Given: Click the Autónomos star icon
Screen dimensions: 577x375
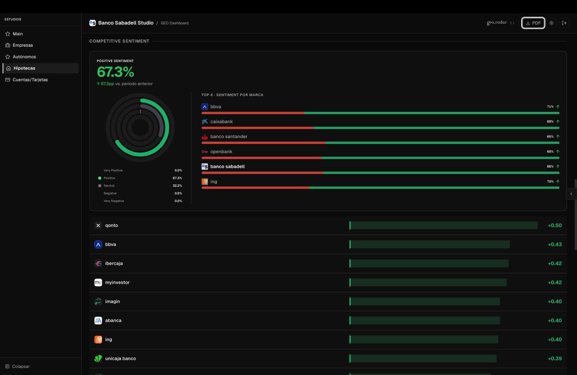Looking at the screenshot, I should pos(8,57).
